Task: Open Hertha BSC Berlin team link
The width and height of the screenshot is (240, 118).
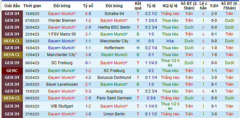Action: click(114, 27)
